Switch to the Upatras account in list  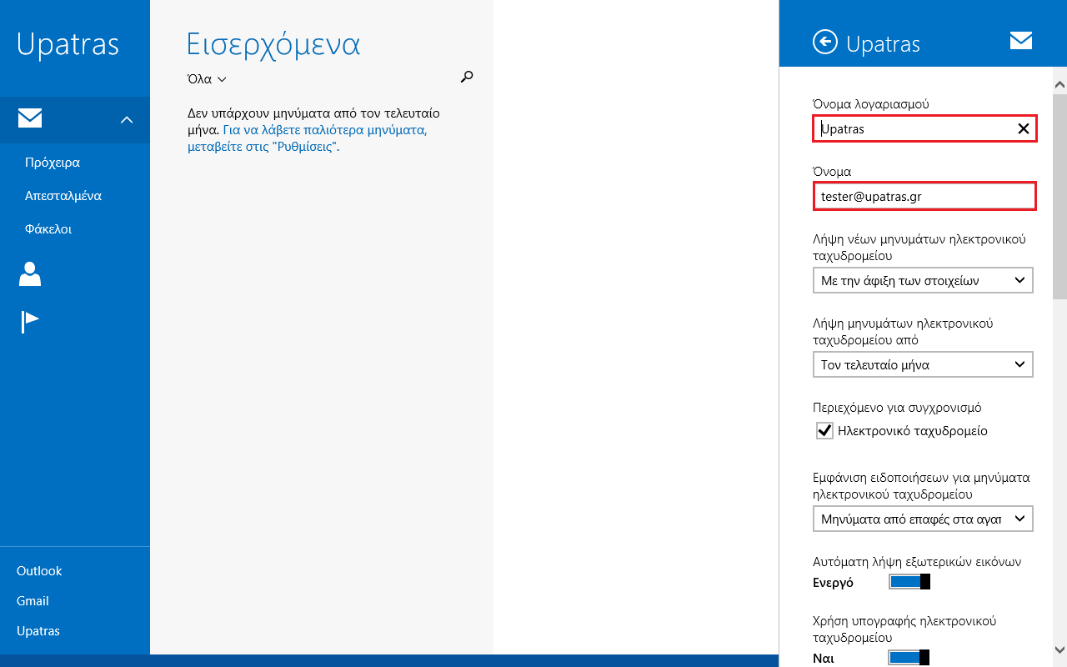coord(38,631)
